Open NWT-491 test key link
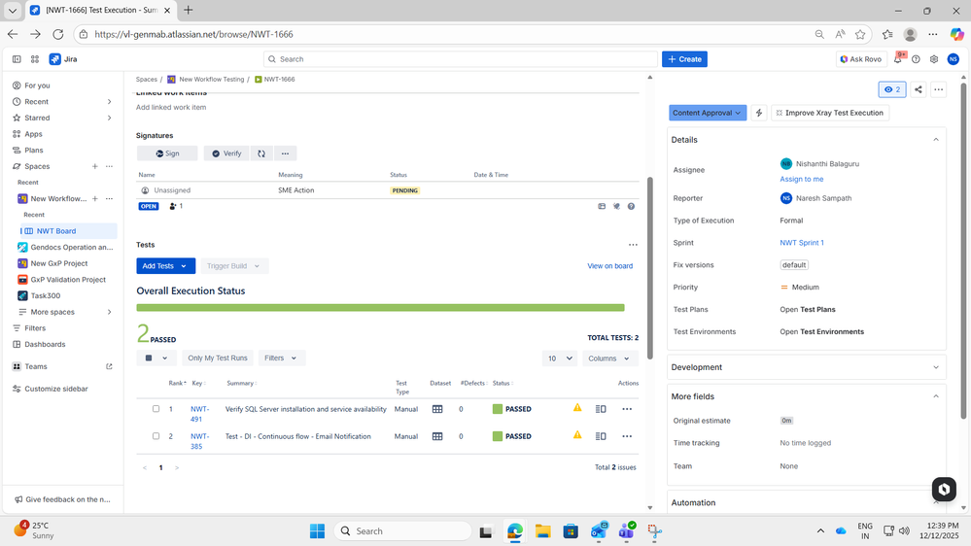This screenshot has width=971, height=546. 199,414
